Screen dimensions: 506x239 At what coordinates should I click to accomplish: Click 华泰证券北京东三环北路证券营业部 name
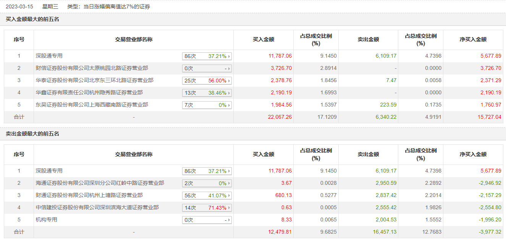(x=94, y=80)
